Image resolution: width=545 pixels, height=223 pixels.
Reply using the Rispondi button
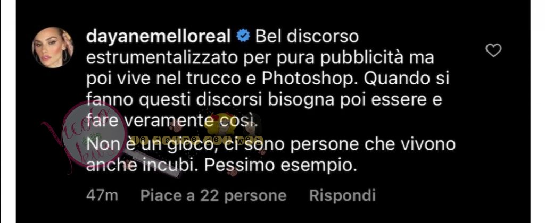[342, 195]
